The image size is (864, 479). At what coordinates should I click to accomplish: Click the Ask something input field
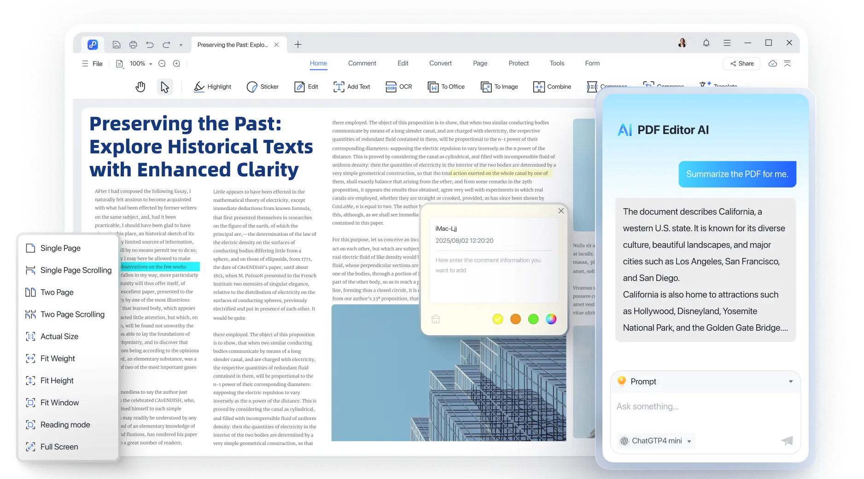(x=706, y=407)
